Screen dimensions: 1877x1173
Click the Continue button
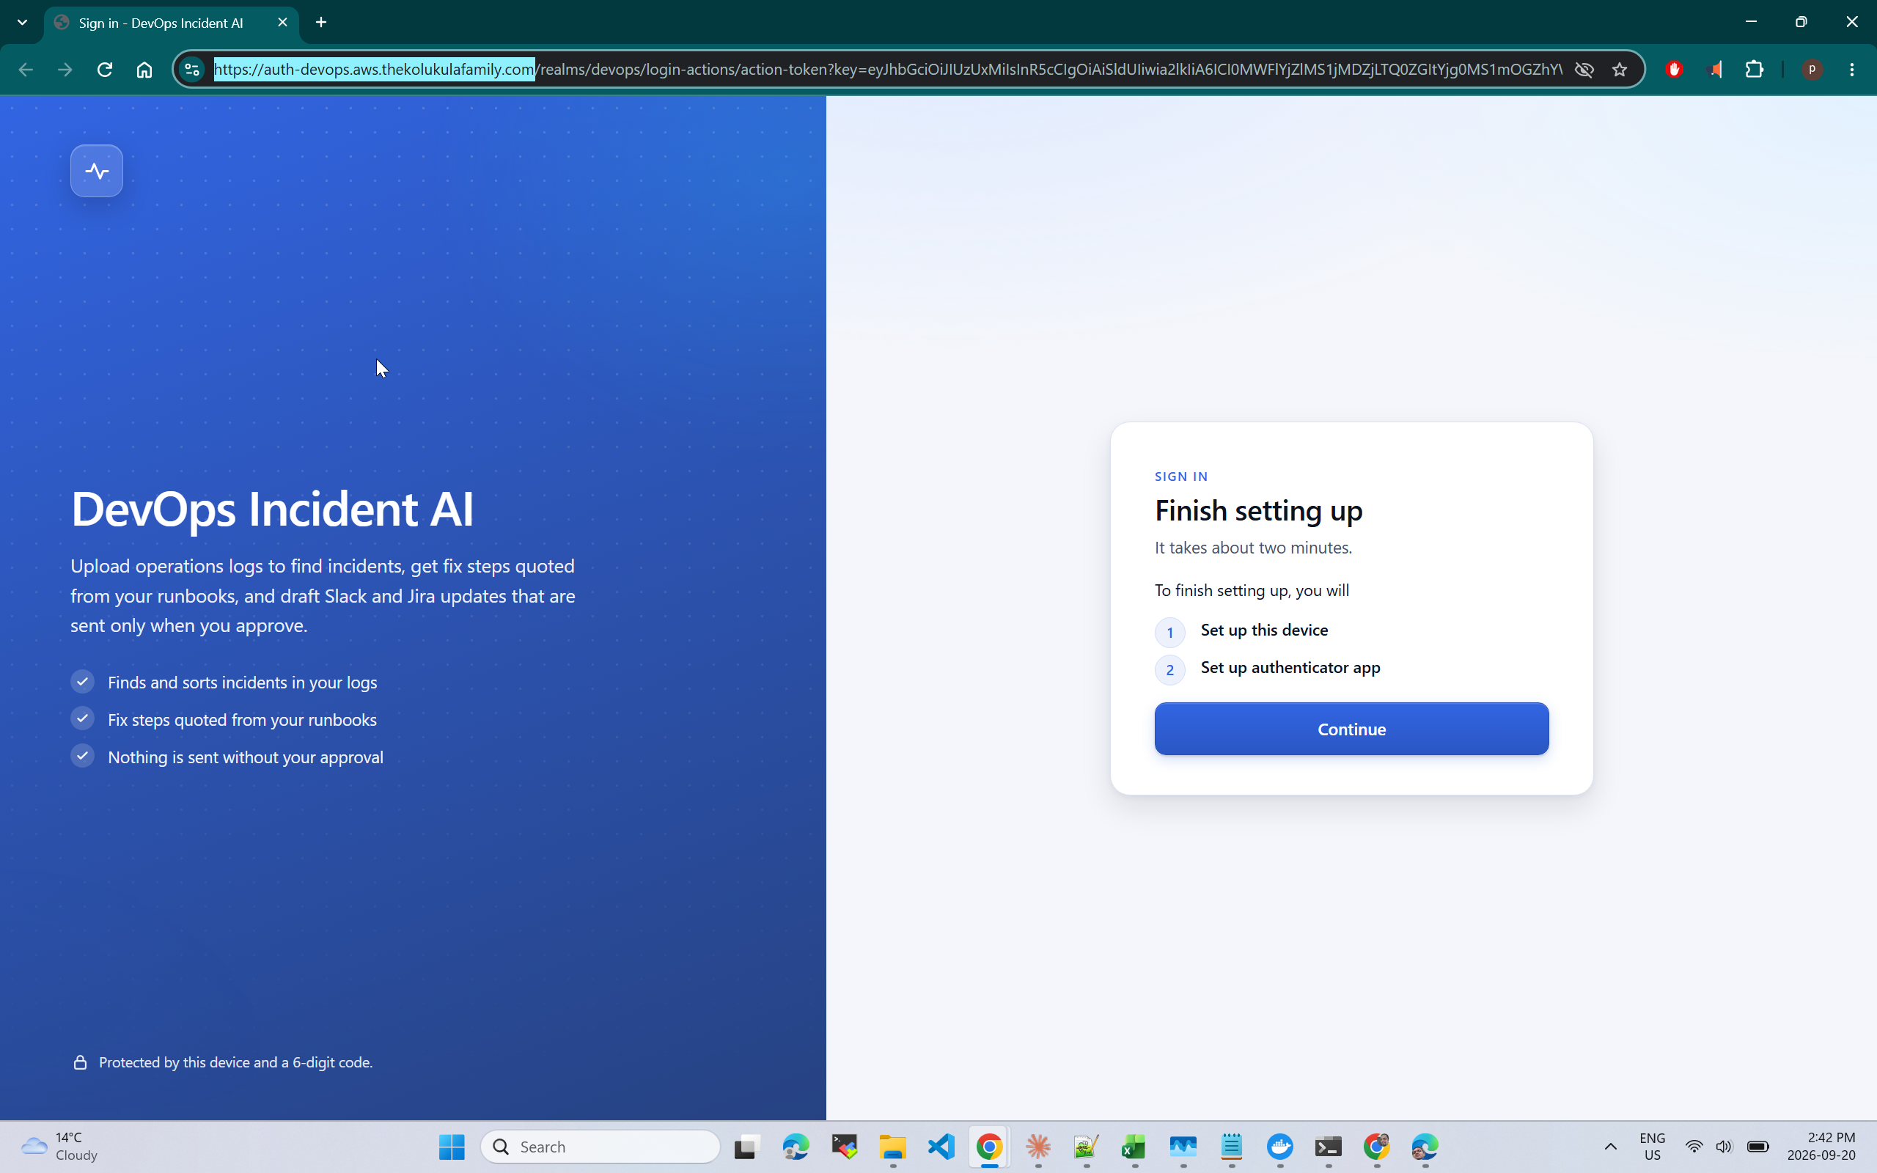(x=1351, y=729)
